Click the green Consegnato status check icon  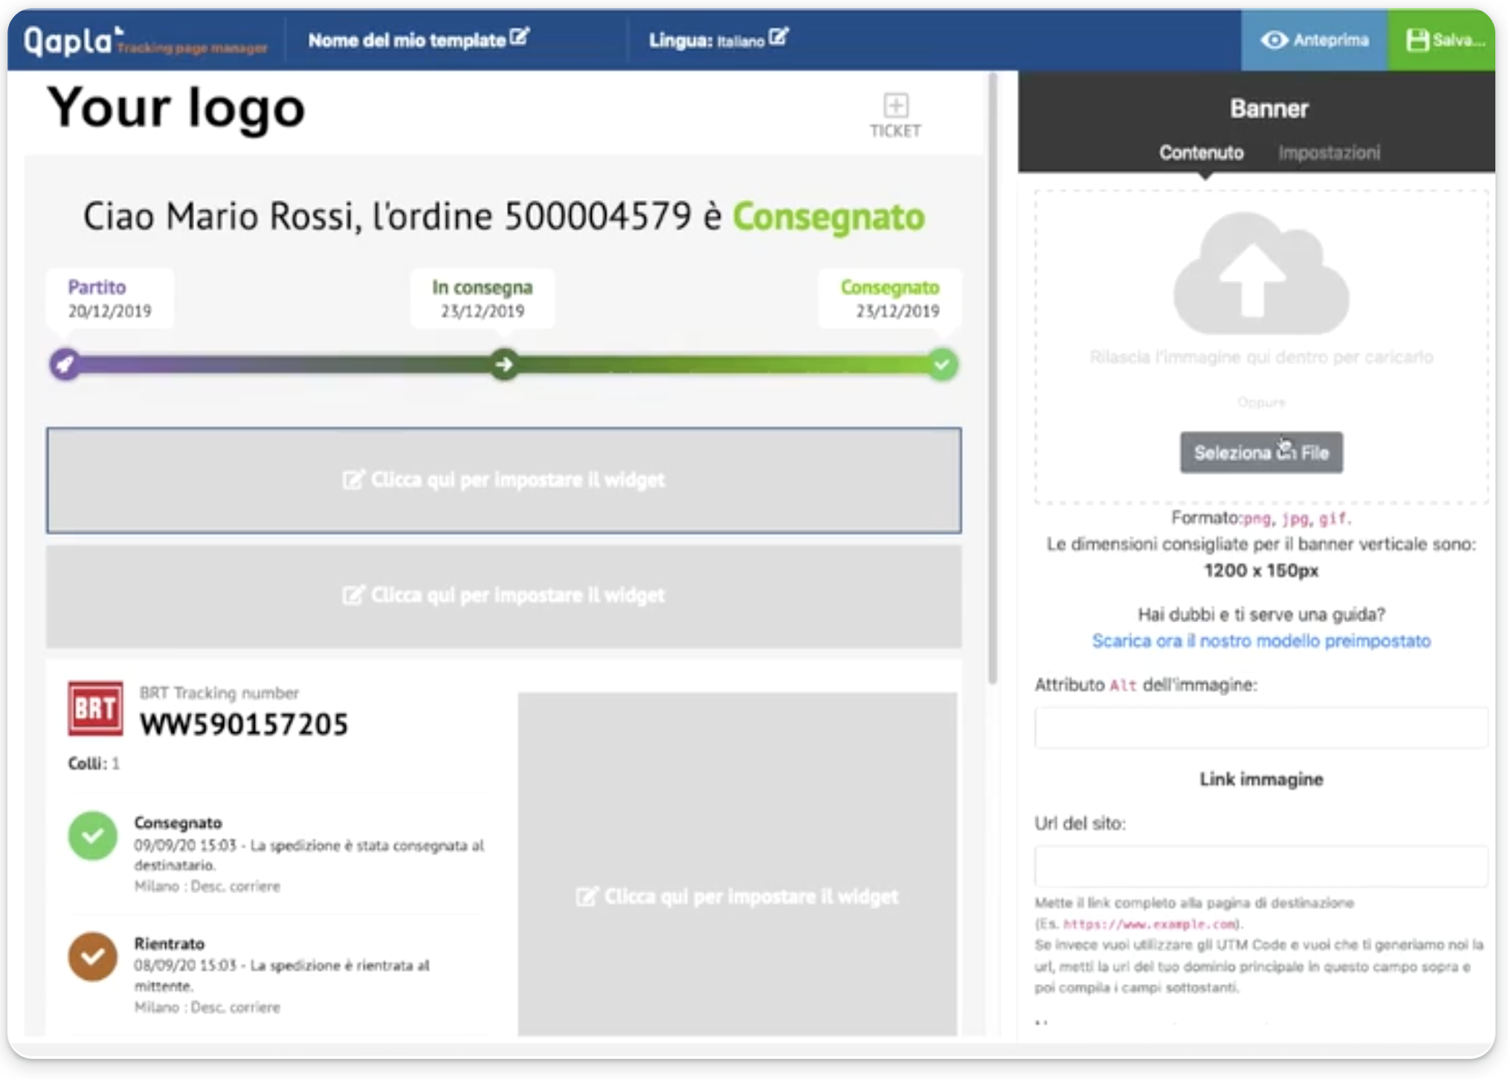[93, 835]
